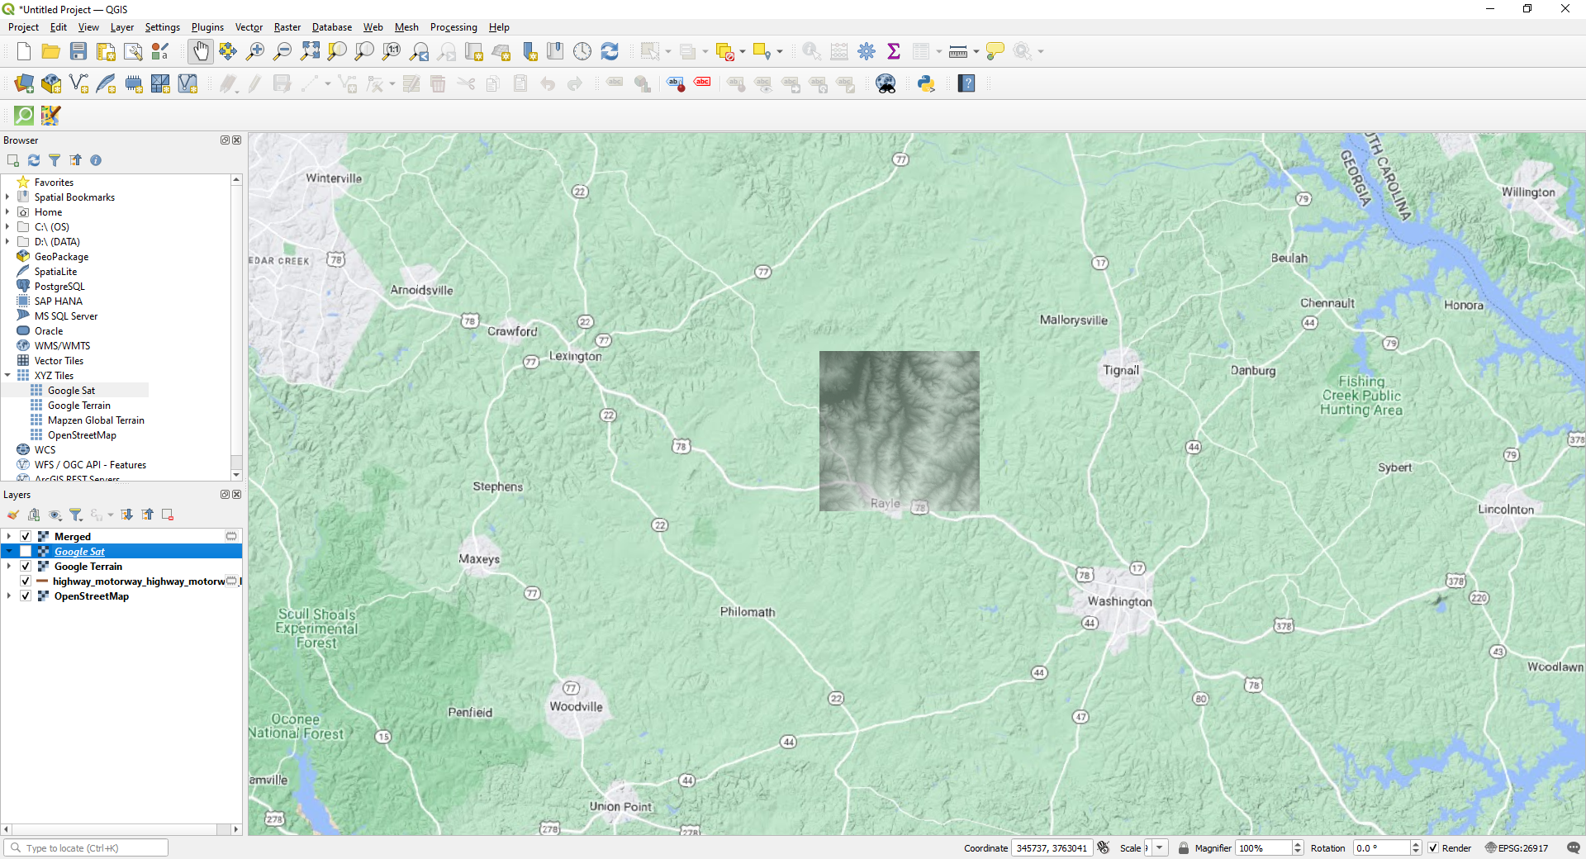Open the Layer menu

point(122,27)
